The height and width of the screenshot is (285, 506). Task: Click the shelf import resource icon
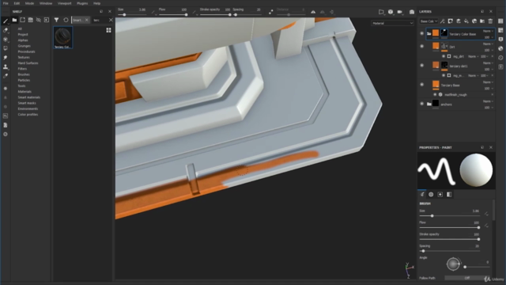click(47, 20)
